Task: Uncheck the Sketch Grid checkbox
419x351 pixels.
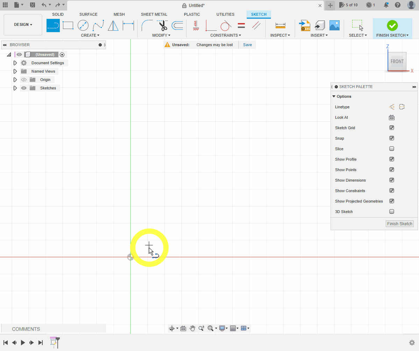Action: pyautogui.click(x=392, y=128)
